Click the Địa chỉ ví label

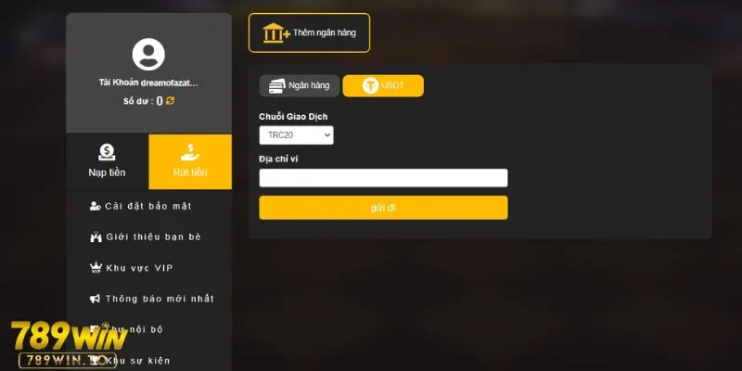coord(278,159)
